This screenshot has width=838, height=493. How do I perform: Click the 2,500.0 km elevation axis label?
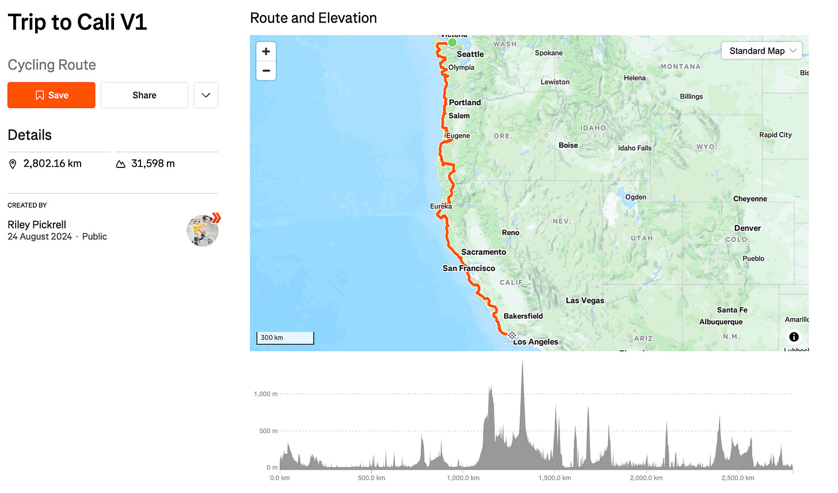(x=738, y=478)
